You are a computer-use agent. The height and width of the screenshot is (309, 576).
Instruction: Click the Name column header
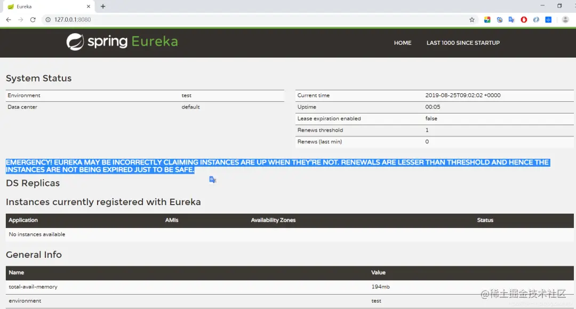[x=16, y=273]
